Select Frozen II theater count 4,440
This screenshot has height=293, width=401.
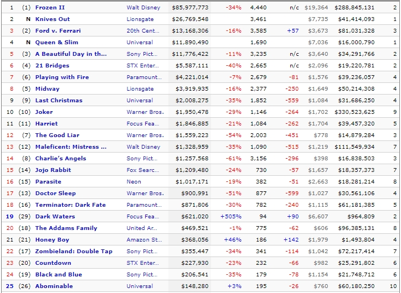point(258,8)
